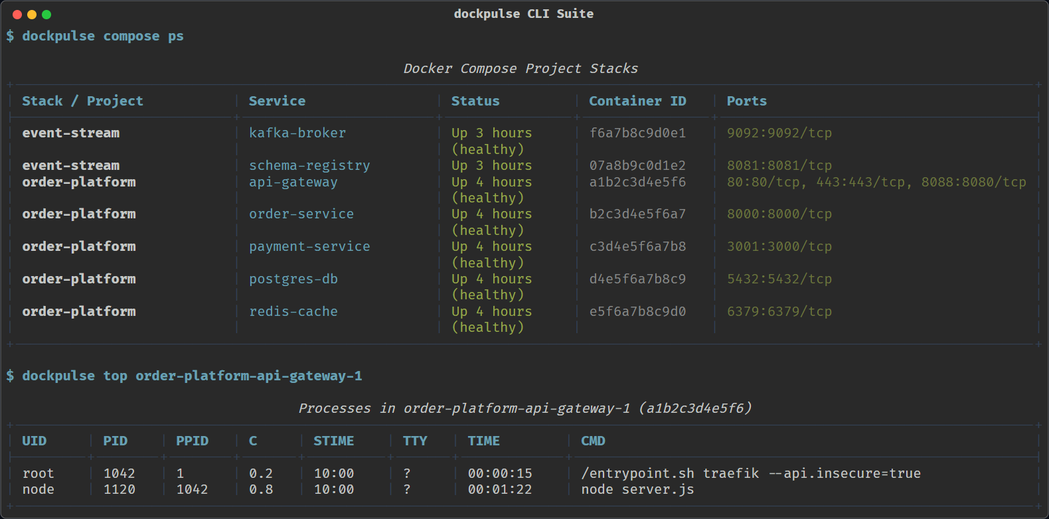1049x519 pixels.
Task: Click the "00:00:15" TIME value
Action: tap(500, 473)
